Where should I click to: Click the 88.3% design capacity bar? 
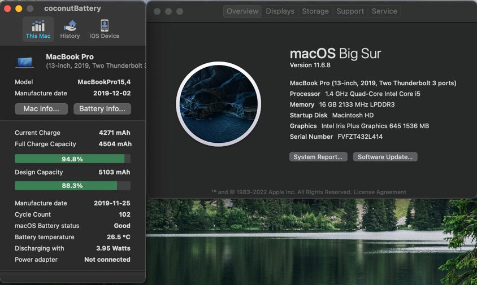point(73,185)
